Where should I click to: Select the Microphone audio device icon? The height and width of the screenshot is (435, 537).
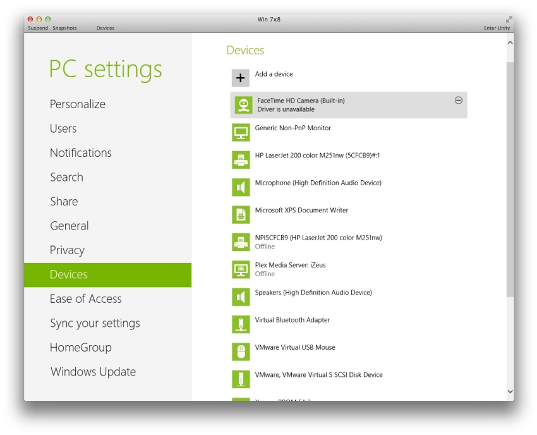(241, 187)
